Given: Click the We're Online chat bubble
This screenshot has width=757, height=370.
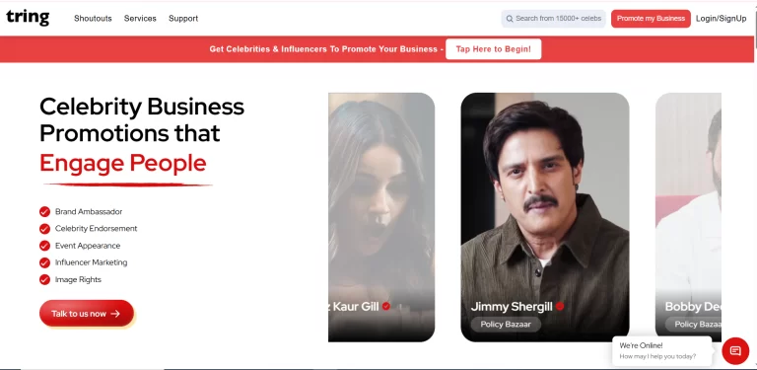Looking at the screenshot, I should tap(662, 350).
